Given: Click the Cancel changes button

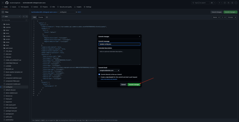Looking at the screenshot, I should (x=216, y=12).
